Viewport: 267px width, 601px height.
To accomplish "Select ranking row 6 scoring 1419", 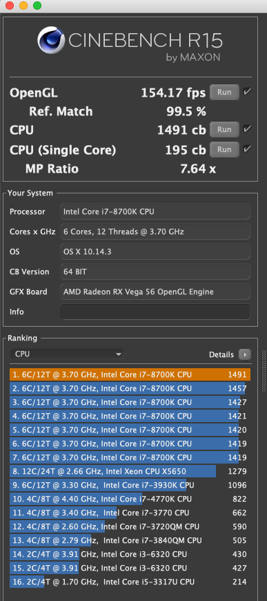I will 130,443.
